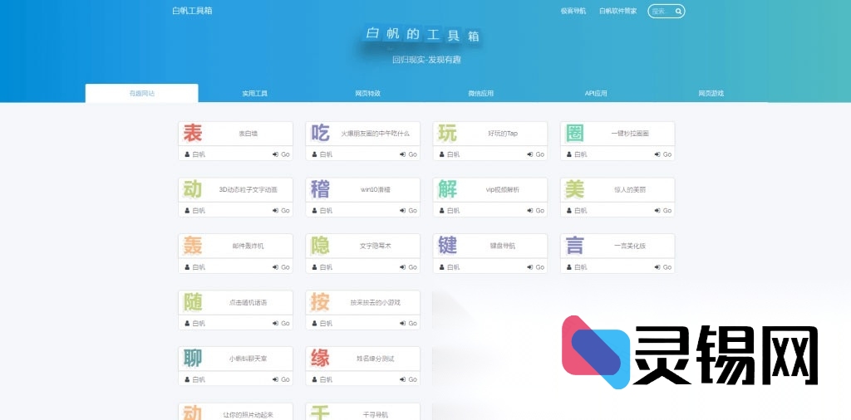Image resolution: width=851 pixels, height=420 pixels.
Task: Click Go on the 点击随机话语 card
Action: pos(281,324)
